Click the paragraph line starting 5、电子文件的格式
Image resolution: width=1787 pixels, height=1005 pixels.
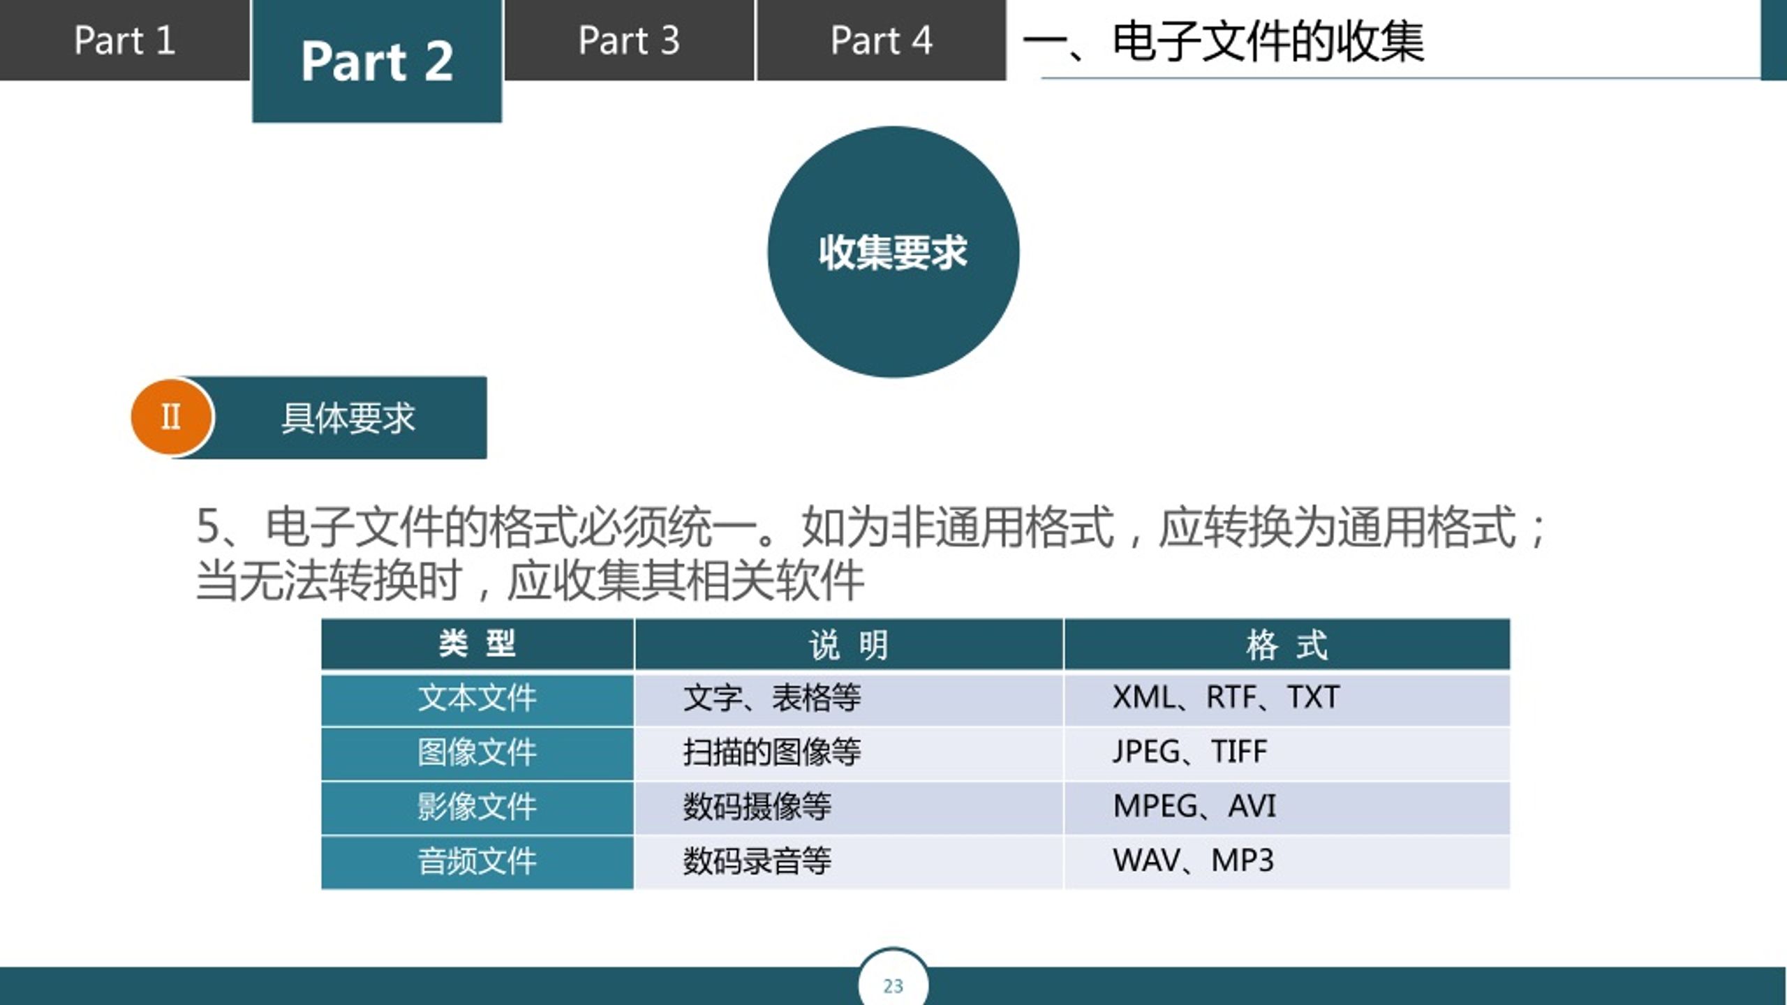[871, 527]
